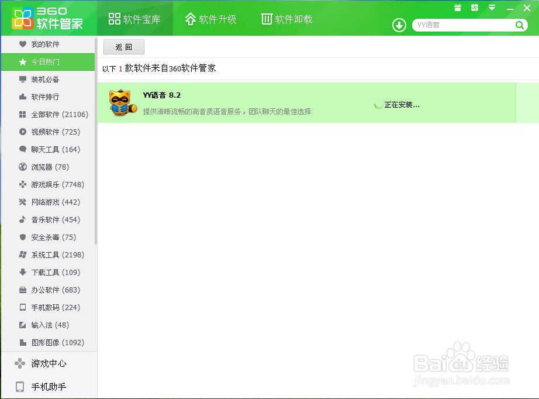The height and width of the screenshot is (399, 539).
Task: Minimize the 360软件管家 window
Action: point(510,8)
